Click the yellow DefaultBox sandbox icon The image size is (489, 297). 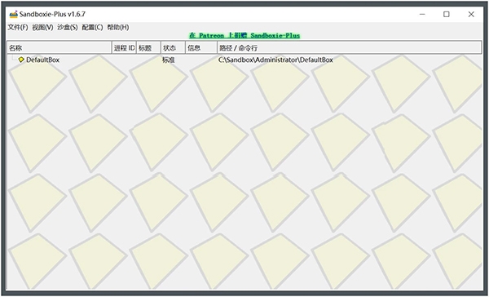pyautogui.click(x=21, y=60)
